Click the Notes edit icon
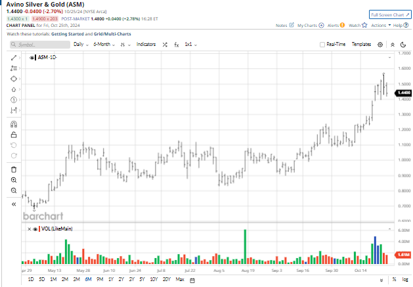The height and width of the screenshot is (287, 413). click(292, 25)
